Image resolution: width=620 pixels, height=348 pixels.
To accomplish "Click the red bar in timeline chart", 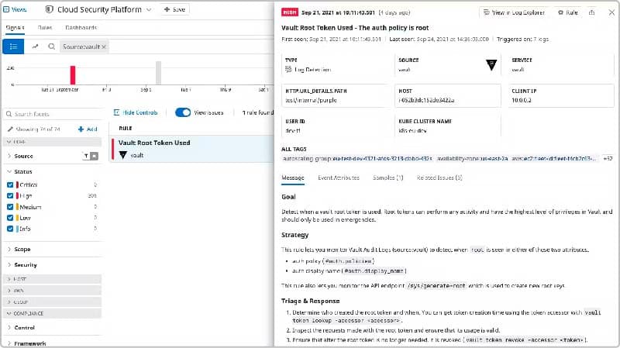I will point(73,74).
